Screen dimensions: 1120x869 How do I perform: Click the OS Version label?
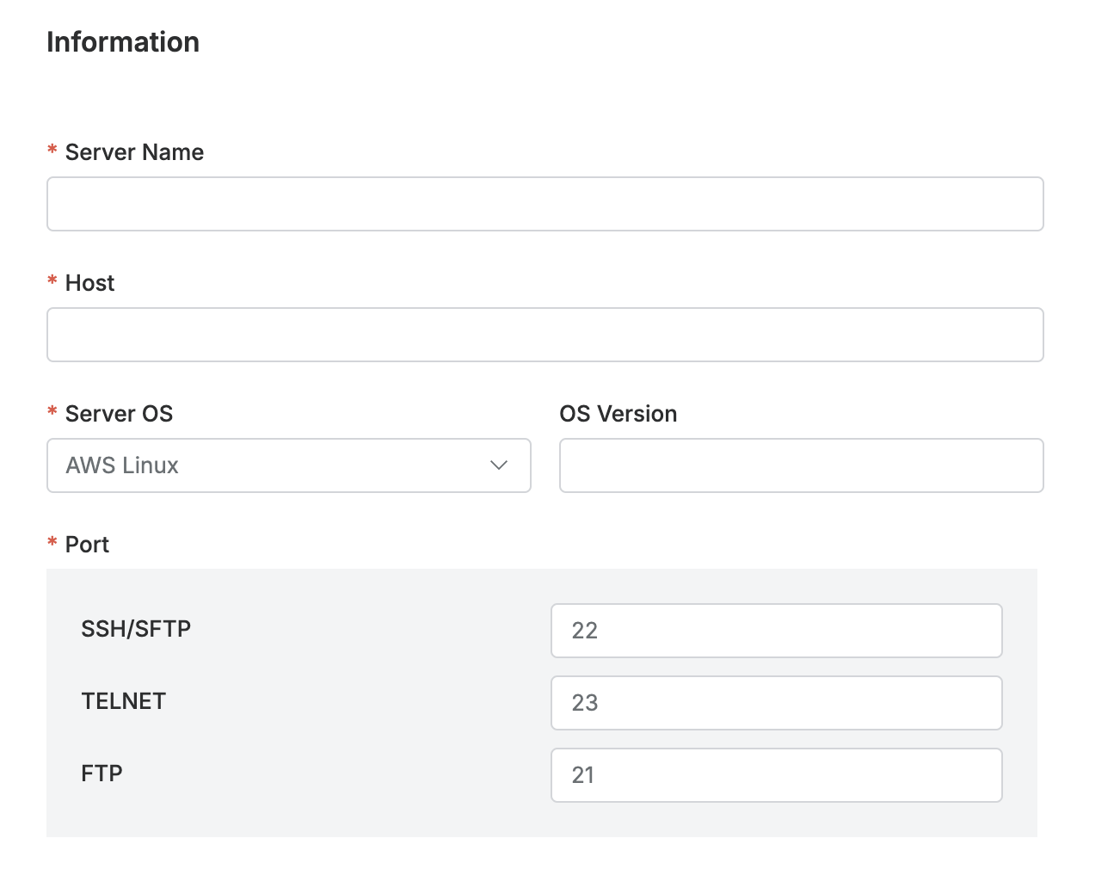618,414
